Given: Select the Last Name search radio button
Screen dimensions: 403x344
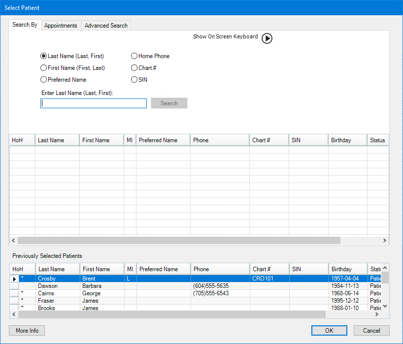Looking at the screenshot, I should coord(44,56).
